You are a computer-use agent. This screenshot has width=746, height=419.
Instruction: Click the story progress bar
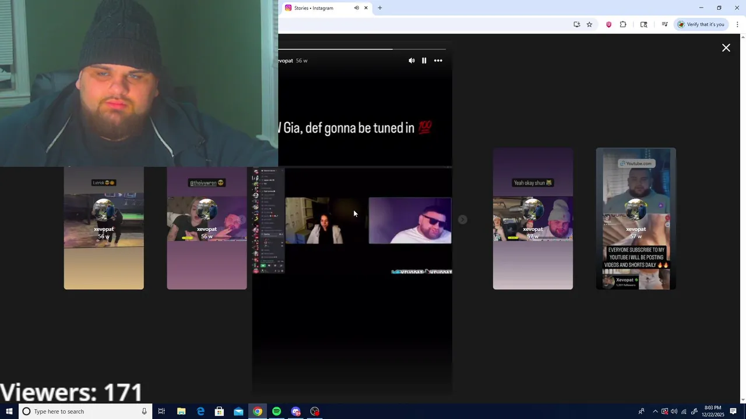(x=362, y=49)
